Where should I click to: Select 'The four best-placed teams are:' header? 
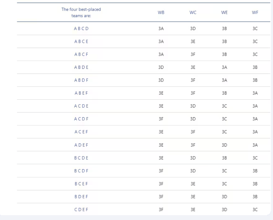[x=81, y=12]
